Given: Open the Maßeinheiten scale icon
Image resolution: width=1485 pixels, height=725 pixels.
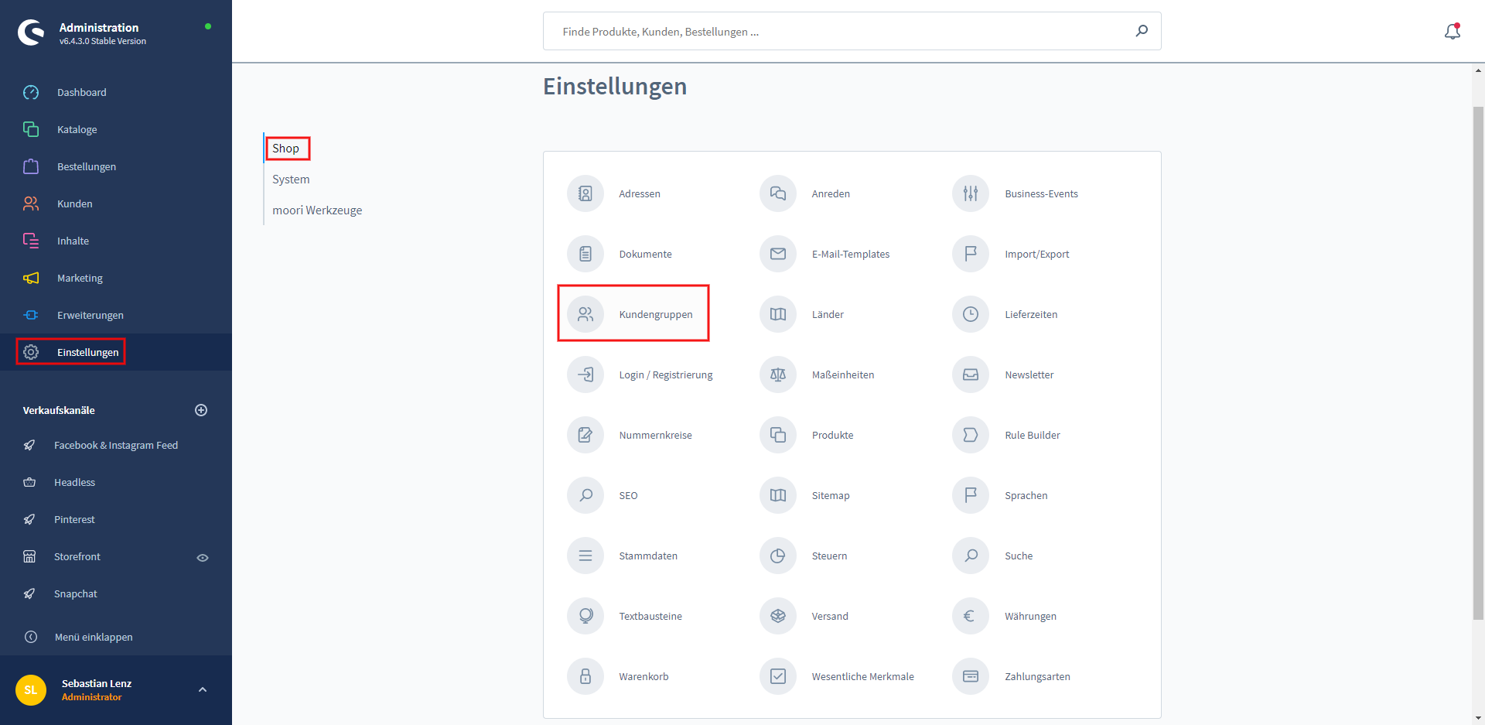Looking at the screenshot, I should (x=778, y=374).
